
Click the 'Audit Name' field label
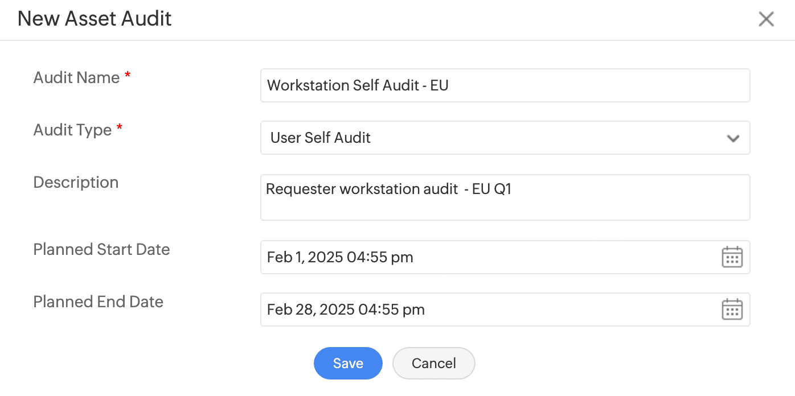(x=76, y=77)
